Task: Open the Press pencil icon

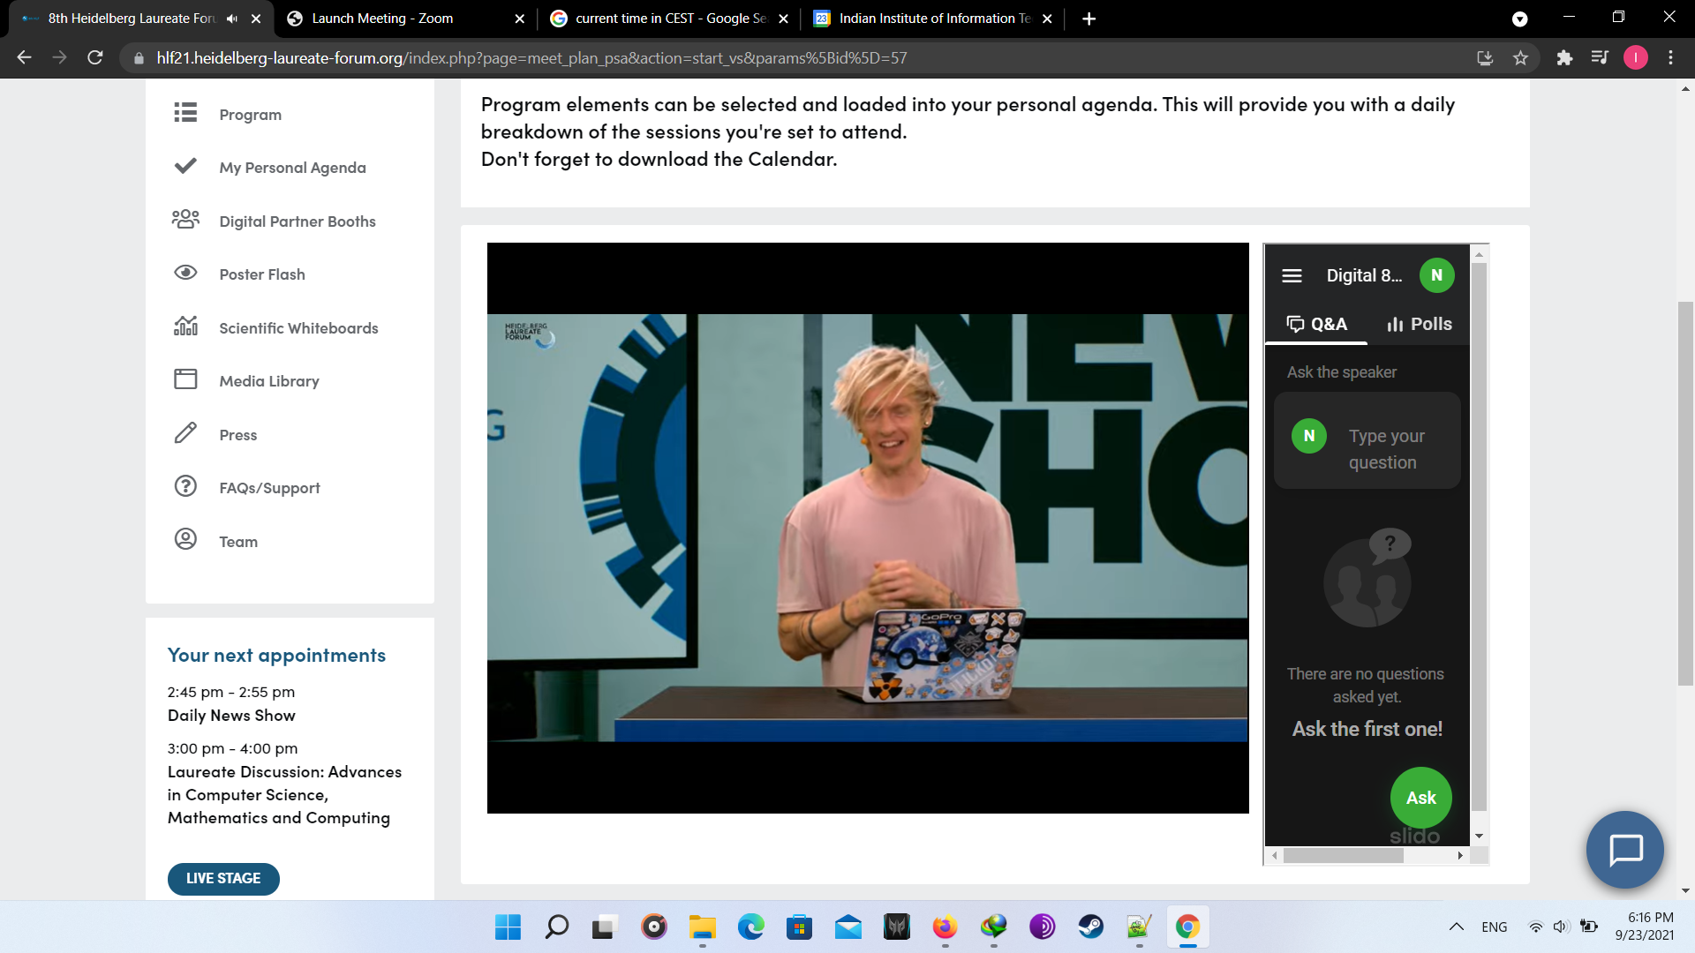Action: tap(185, 433)
